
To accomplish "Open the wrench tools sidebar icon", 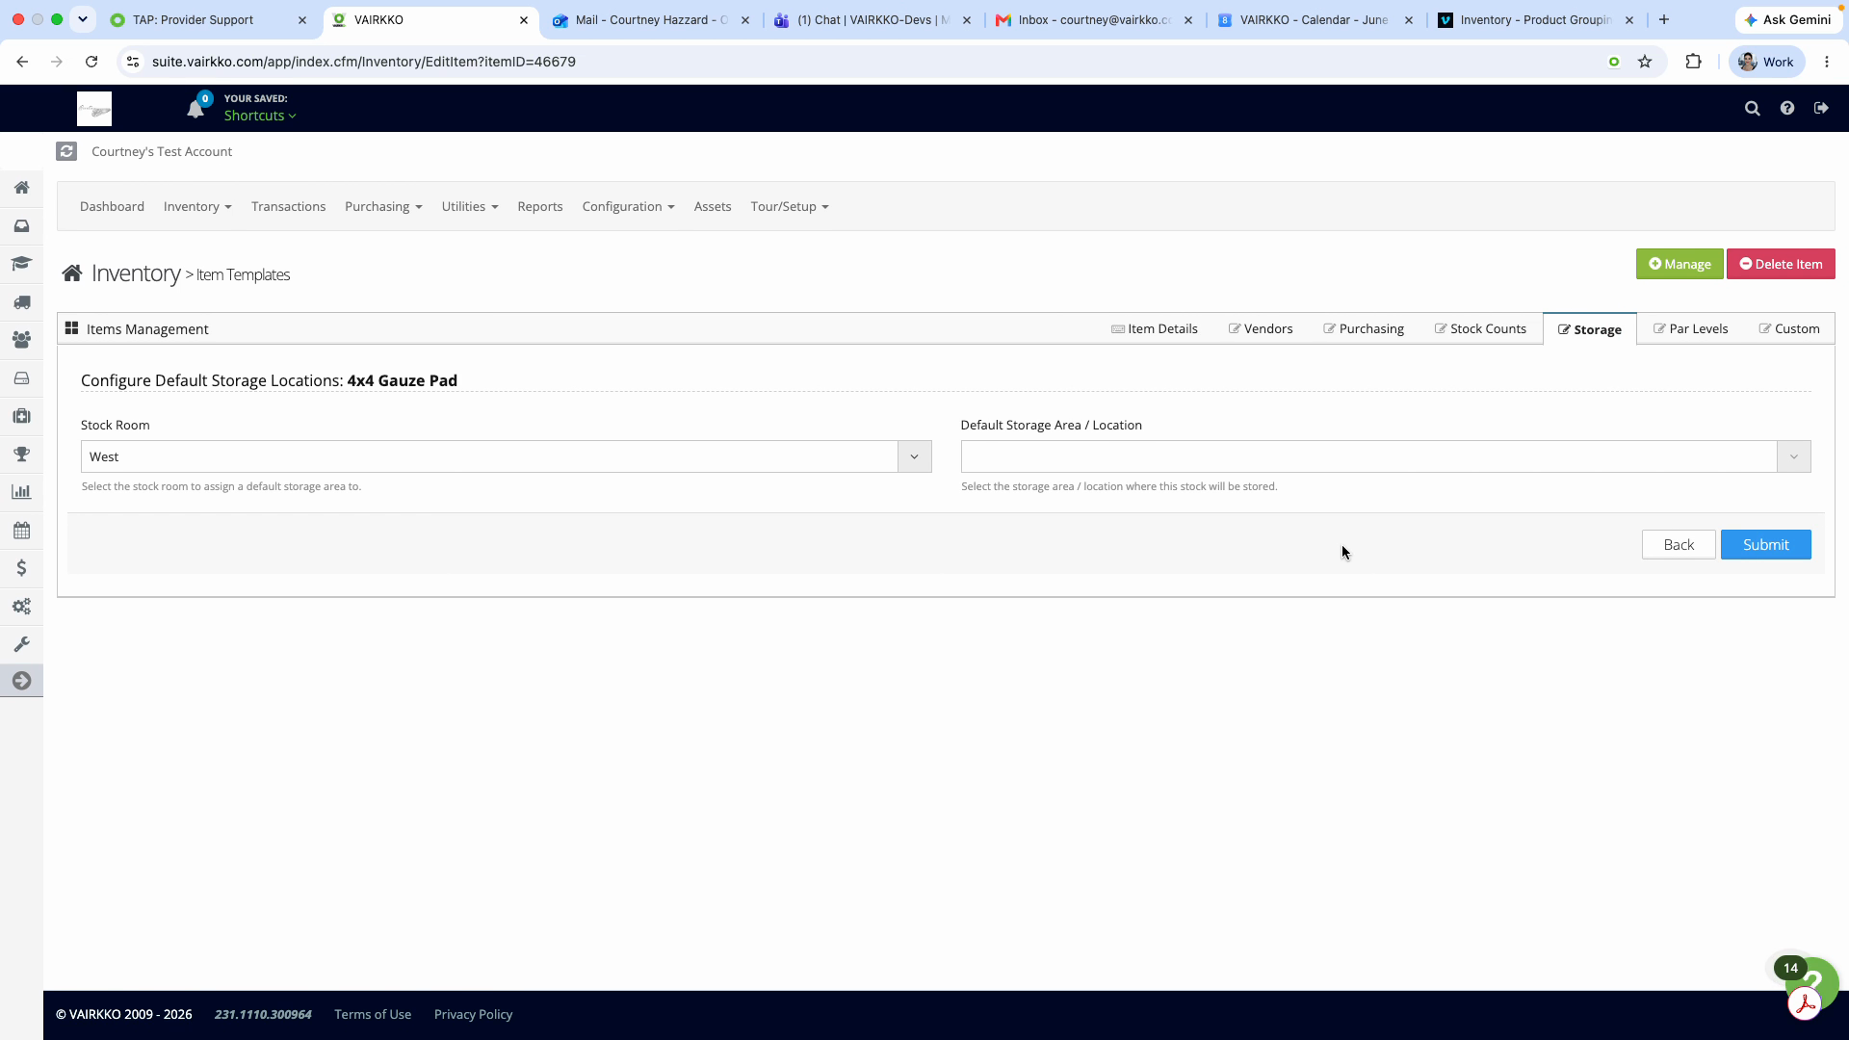I will pyautogui.click(x=21, y=644).
